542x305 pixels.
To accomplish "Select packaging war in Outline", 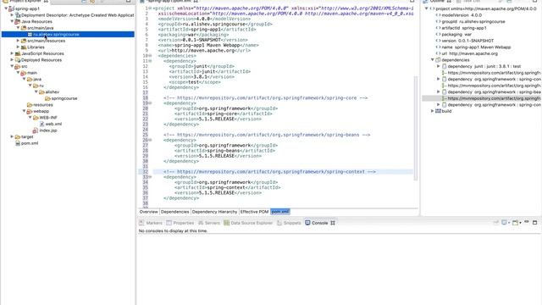I will pyautogui.click(x=456, y=34).
